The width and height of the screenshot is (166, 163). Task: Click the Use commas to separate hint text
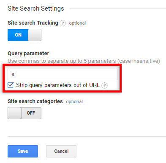point(84,61)
